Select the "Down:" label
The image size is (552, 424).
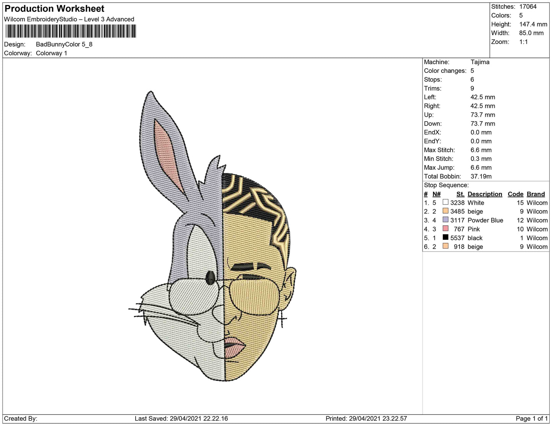[433, 123]
